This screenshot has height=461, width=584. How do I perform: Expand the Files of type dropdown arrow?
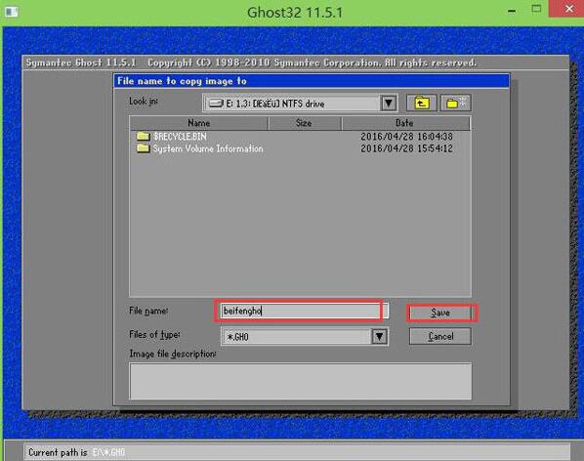coord(380,337)
